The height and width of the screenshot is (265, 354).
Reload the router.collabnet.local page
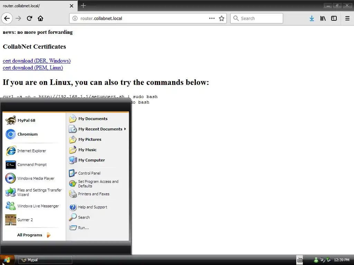tap(29, 18)
